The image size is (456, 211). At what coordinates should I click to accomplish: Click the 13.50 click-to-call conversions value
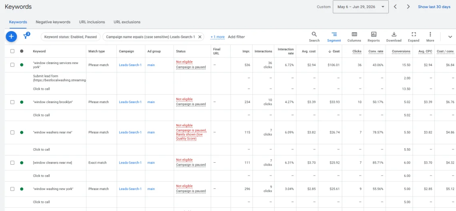click(x=406, y=89)
